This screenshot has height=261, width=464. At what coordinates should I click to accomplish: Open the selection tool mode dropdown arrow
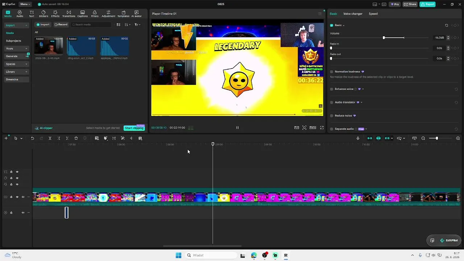point(21,138)
